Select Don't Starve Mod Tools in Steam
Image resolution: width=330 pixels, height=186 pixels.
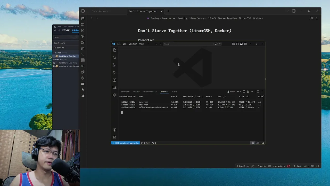68,63
